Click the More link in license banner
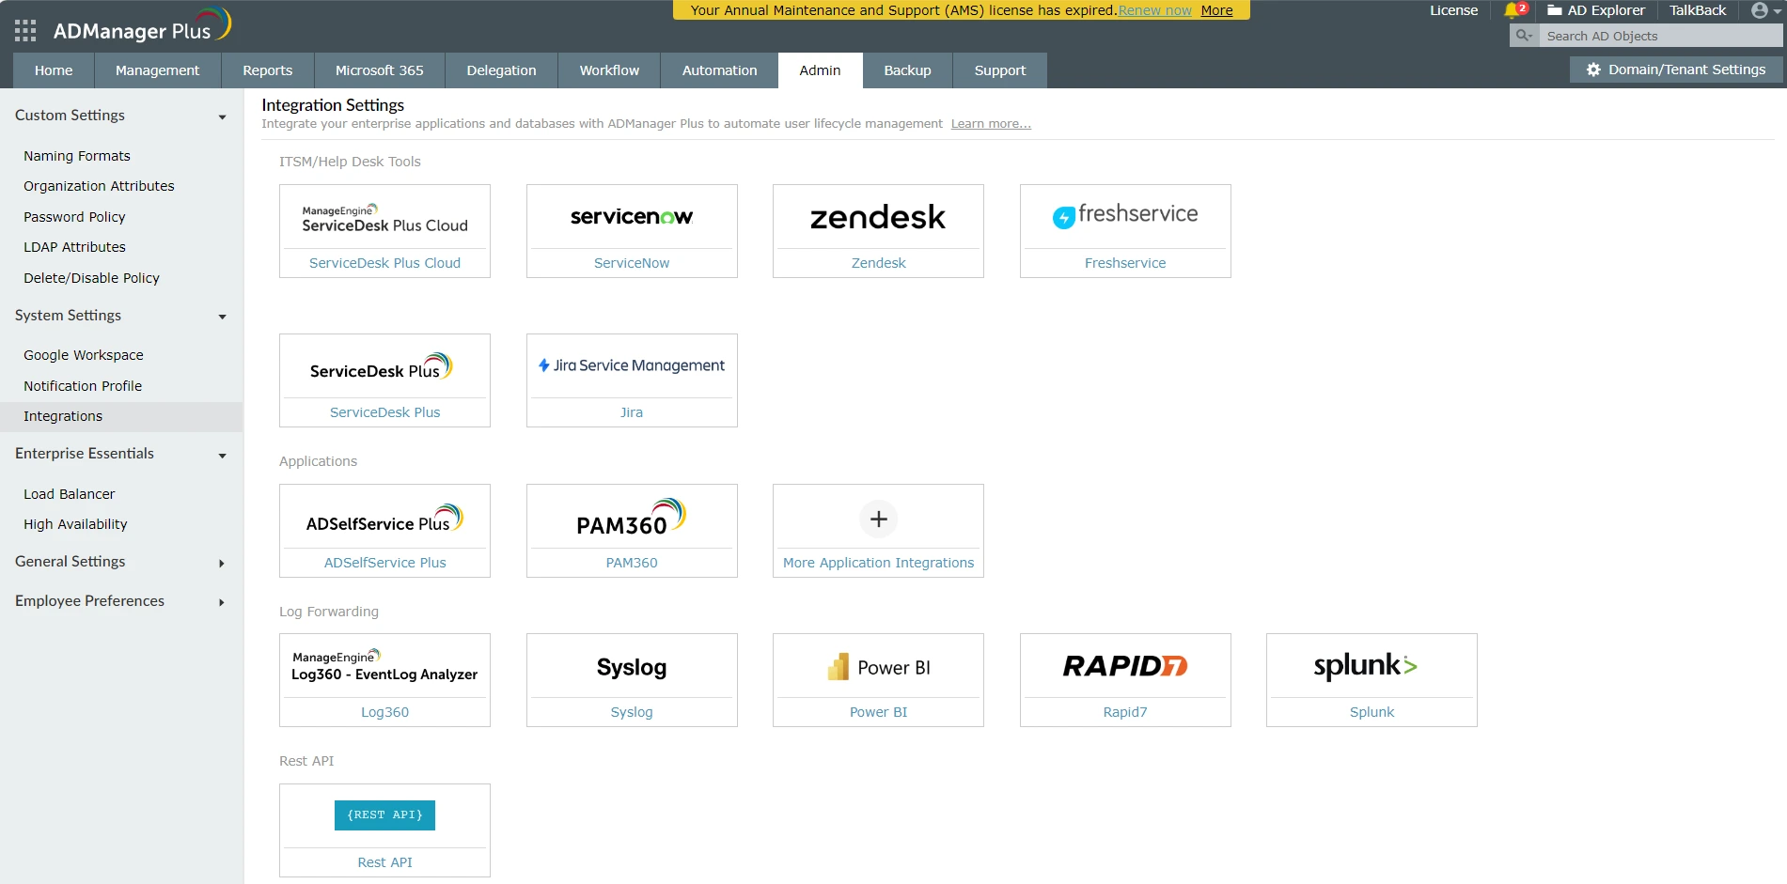Screen dimensions: 1787x884 click(1216, 10)
